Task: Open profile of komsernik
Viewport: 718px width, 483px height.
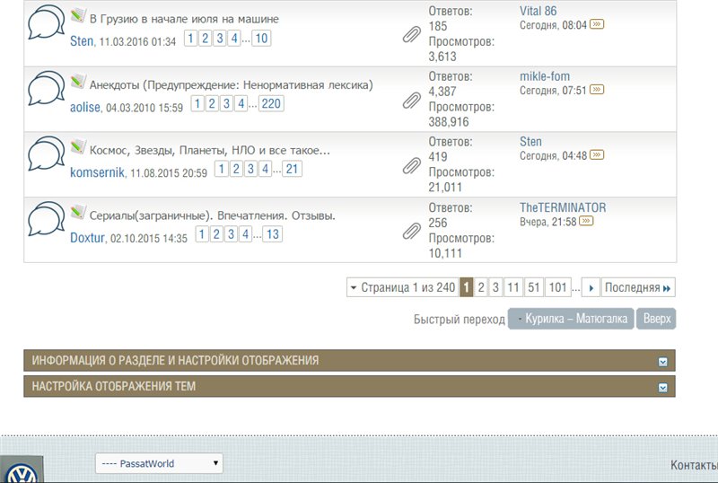Action: coord(97,172)
